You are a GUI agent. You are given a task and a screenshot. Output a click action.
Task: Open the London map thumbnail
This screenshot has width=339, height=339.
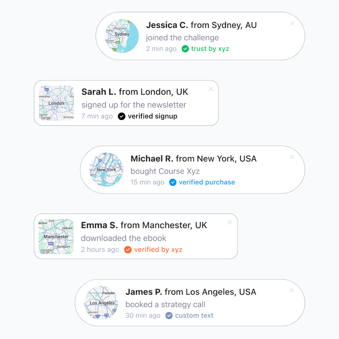click(56, 103)
